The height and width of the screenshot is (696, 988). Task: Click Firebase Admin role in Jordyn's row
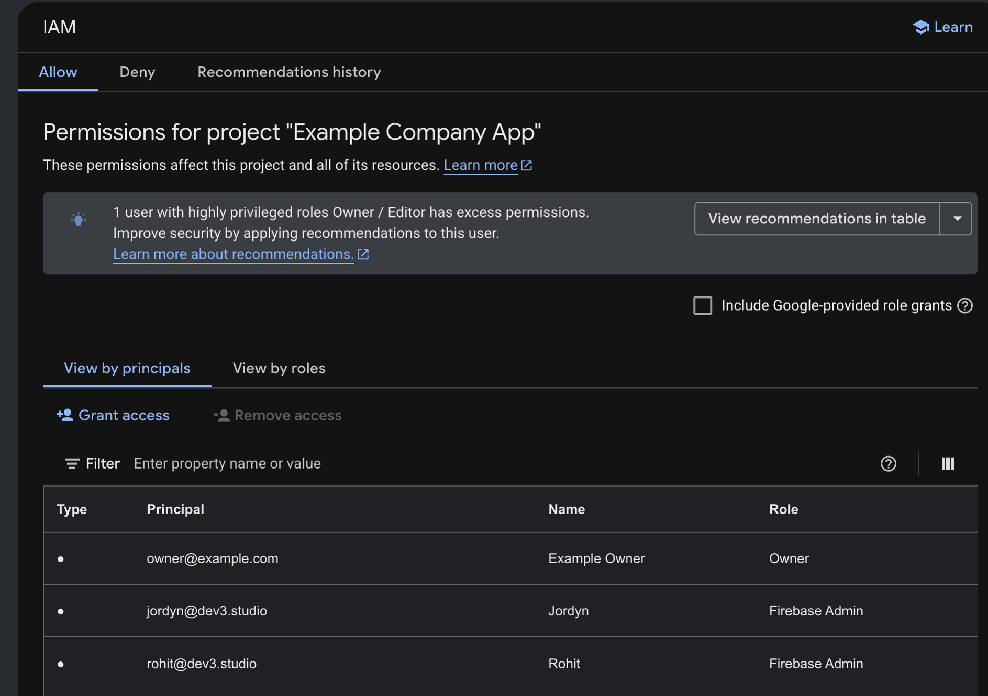click(816, 611)
